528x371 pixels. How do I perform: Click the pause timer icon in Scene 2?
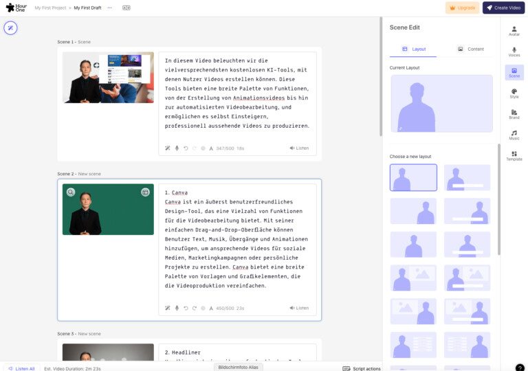[203, 308]
